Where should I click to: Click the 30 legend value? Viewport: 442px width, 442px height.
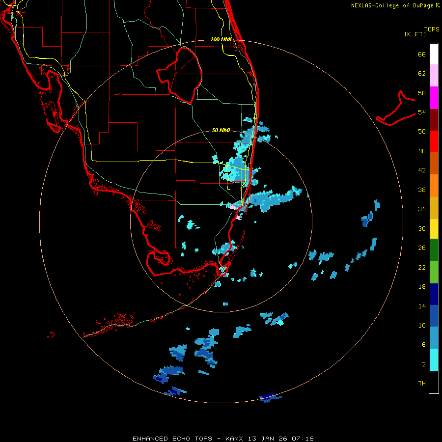click(422, 228)
